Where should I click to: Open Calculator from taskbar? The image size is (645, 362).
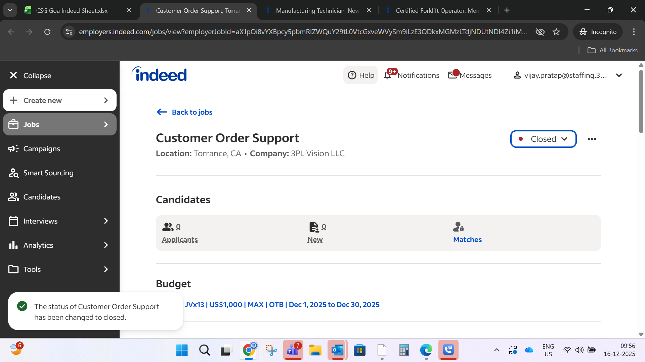click(x=404, y=350)
